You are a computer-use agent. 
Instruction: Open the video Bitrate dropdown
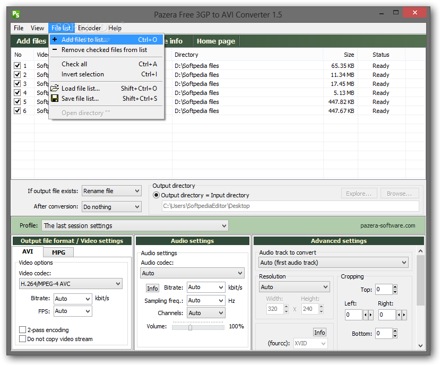pyautogui.click(x=73, y=299)
